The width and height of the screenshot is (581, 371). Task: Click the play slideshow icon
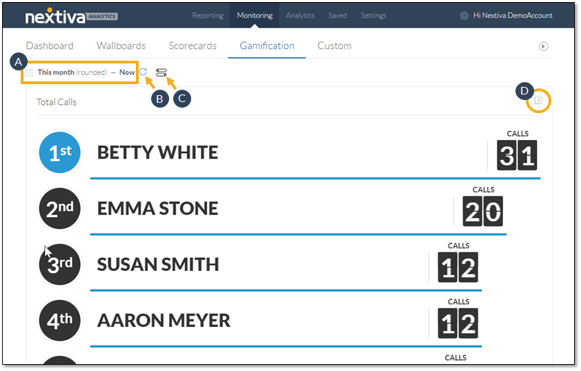point(543,46)
